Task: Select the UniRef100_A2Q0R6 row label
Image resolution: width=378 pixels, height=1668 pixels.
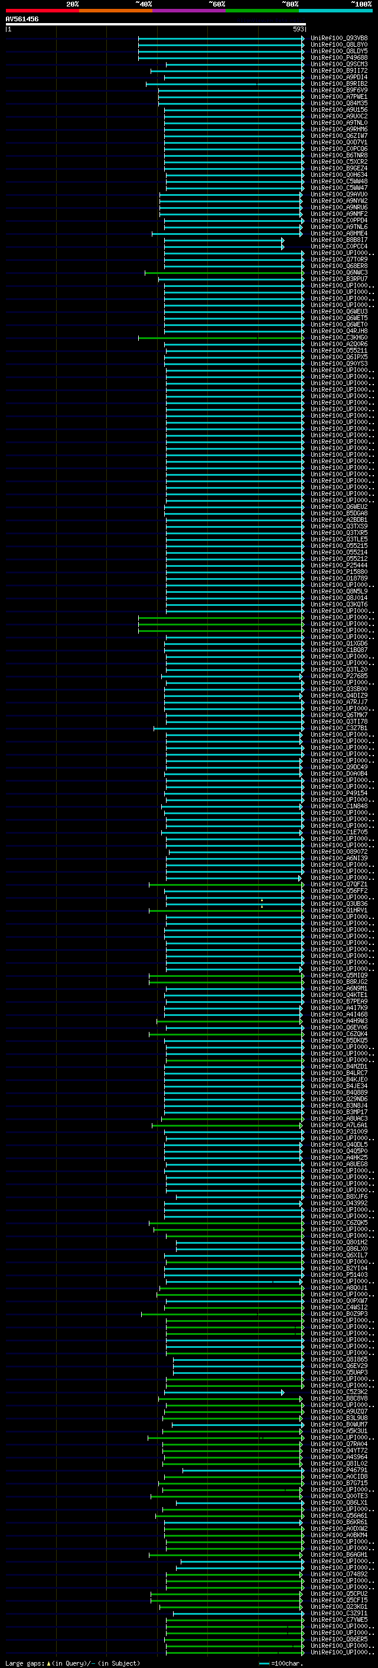Action: [339, 344]
